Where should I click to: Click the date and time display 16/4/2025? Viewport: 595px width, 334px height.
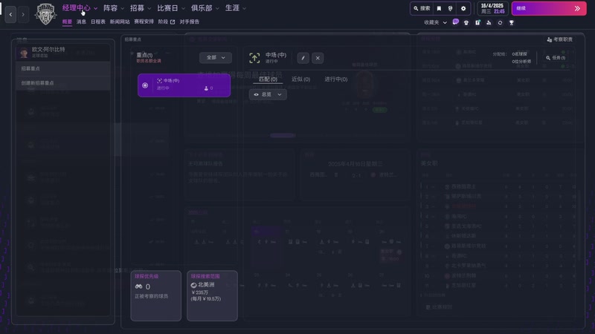(492, 8)
